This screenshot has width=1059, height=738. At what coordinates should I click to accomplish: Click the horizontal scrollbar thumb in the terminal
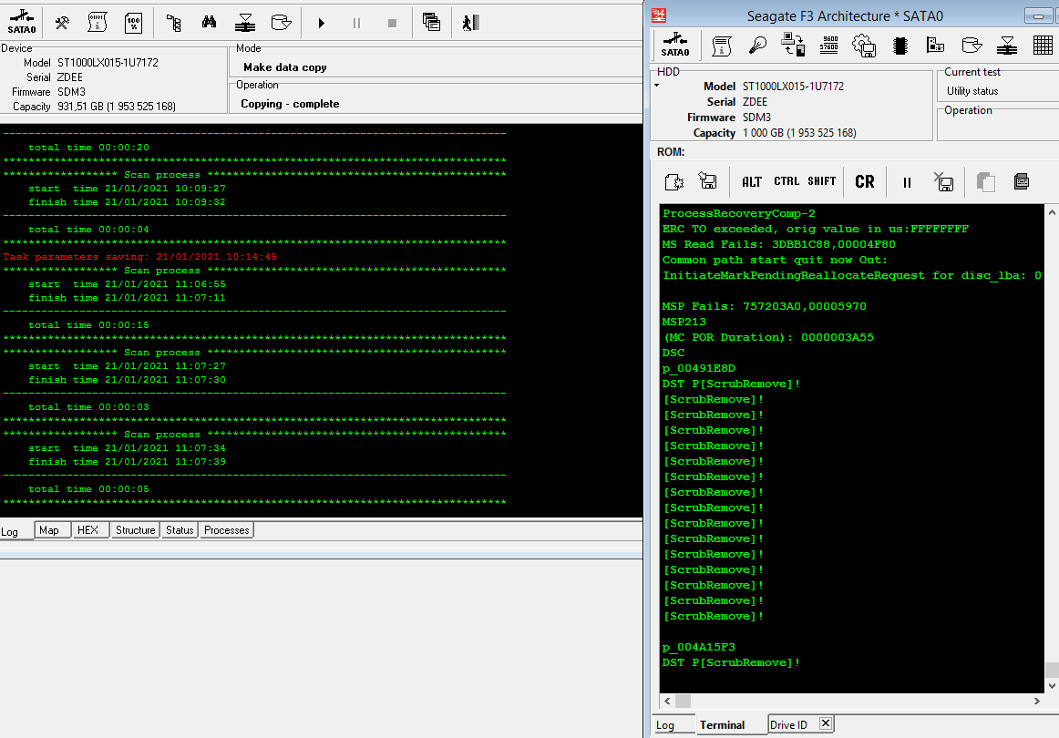pos(683,701)
